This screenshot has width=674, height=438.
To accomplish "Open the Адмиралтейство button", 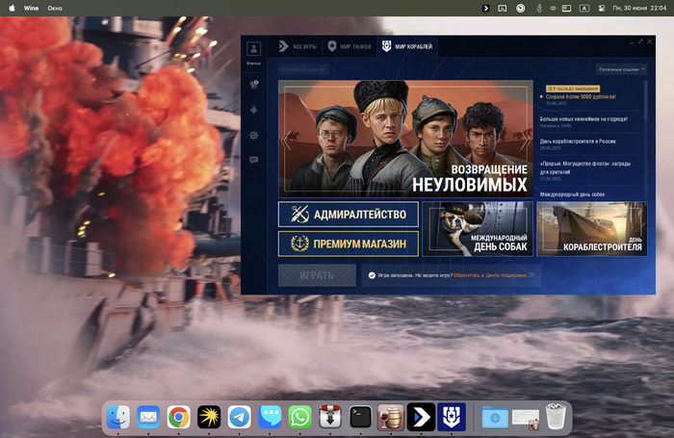I will click(349, 214).
